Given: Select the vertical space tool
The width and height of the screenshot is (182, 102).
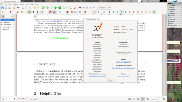Looking at the screenshot, I should click(67, 12).
